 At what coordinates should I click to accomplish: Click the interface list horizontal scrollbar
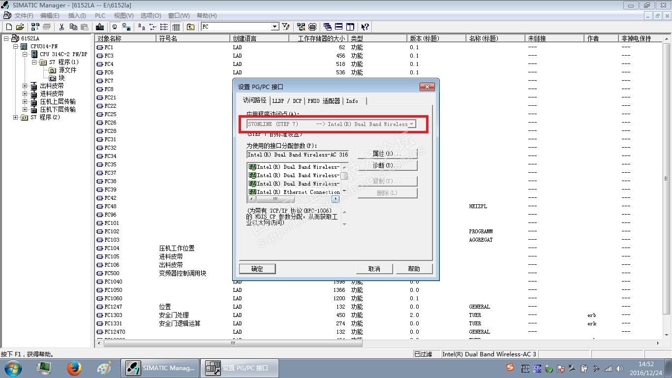(294, 199)
